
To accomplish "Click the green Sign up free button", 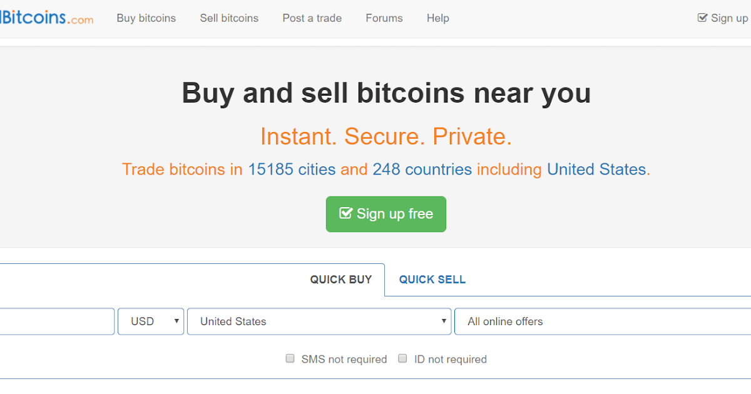I will (386, 214).
